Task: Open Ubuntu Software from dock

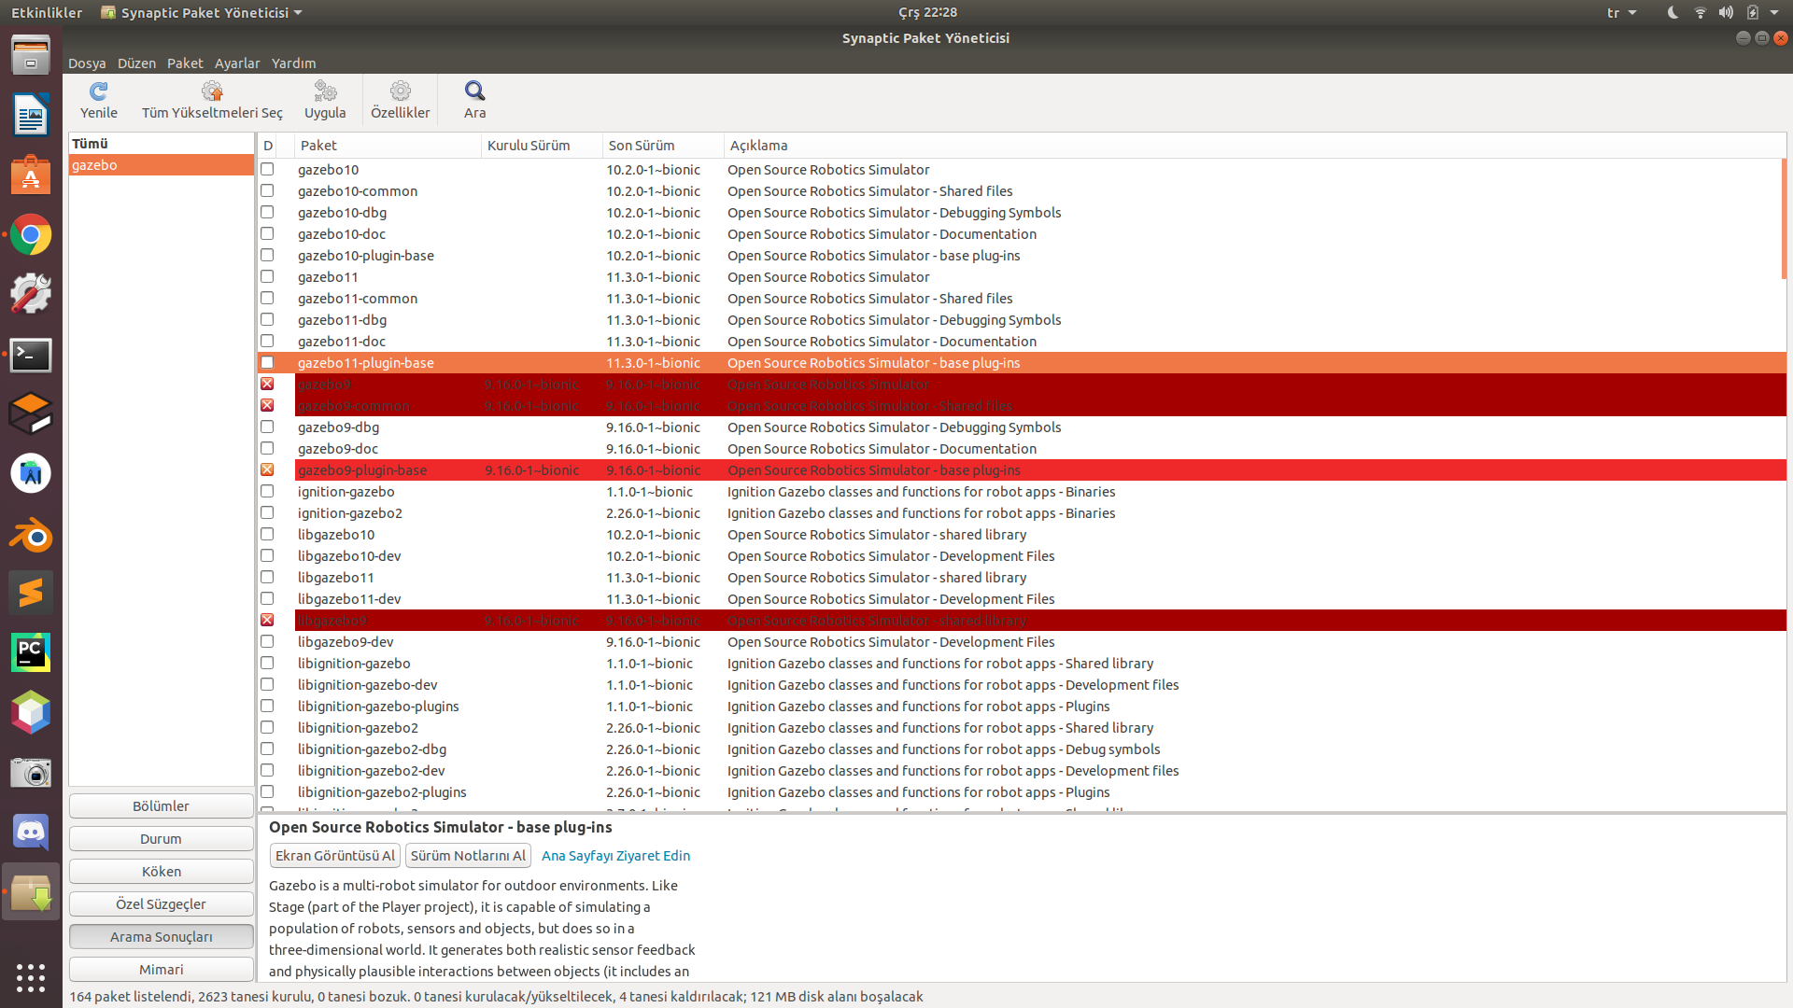Action: pos(31,175)
